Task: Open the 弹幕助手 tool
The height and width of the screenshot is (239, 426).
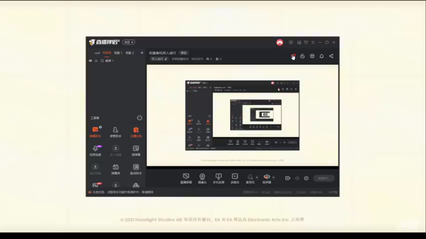Action: point(95,132)
